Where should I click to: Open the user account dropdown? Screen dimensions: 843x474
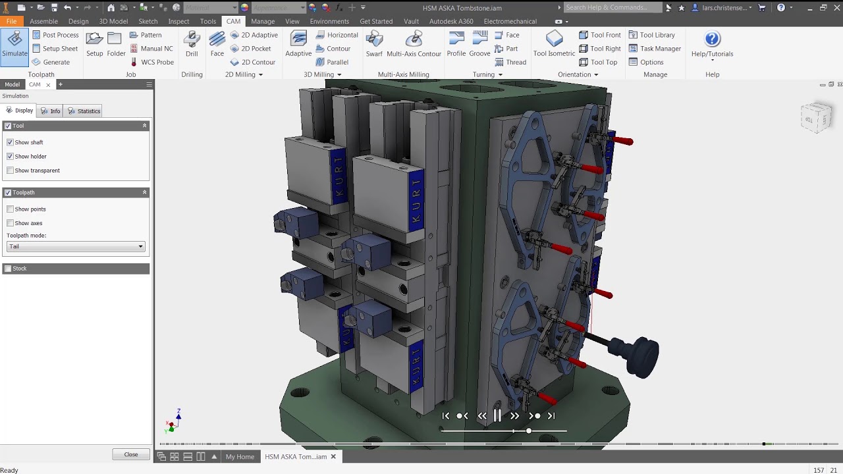point(750,8)
